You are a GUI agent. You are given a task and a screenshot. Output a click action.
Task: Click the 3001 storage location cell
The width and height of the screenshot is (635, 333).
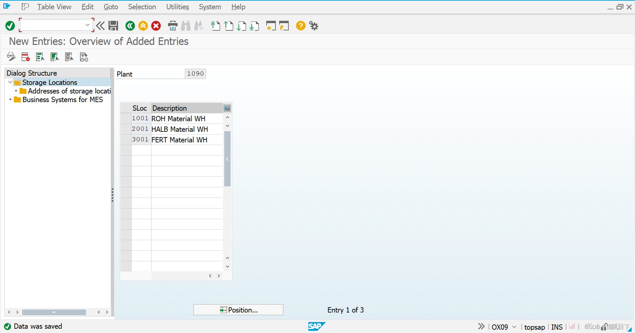[141, 140]
